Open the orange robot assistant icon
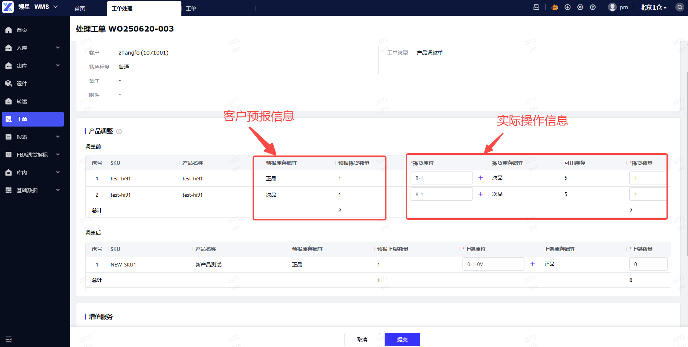This screenshot has height=347, width=688. (555, 7)
